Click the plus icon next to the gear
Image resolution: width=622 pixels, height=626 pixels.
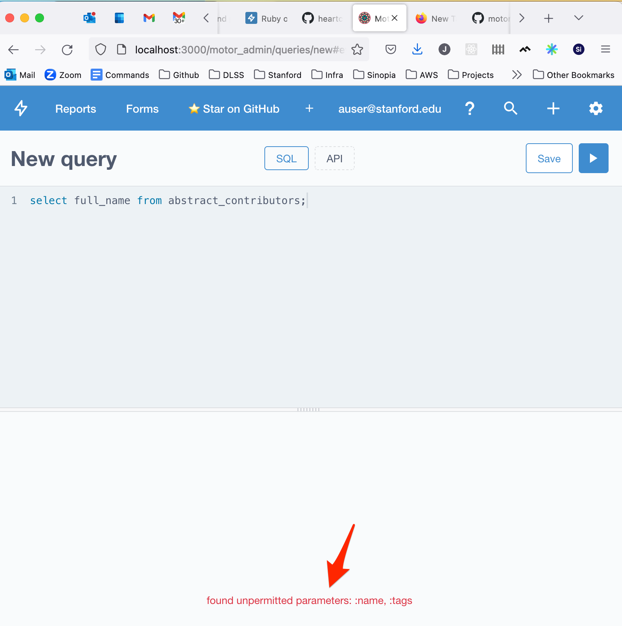pyautogui.click(x=553, y=109)
